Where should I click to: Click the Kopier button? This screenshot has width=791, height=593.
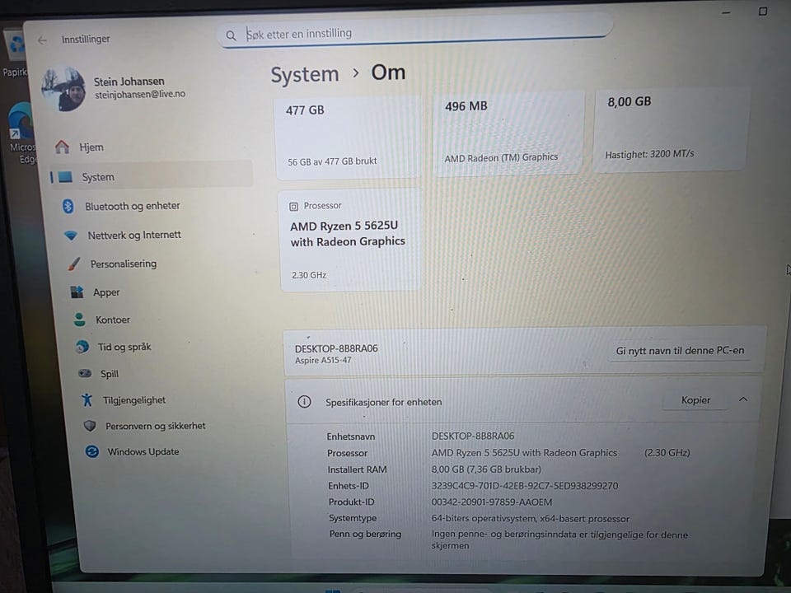695,400
